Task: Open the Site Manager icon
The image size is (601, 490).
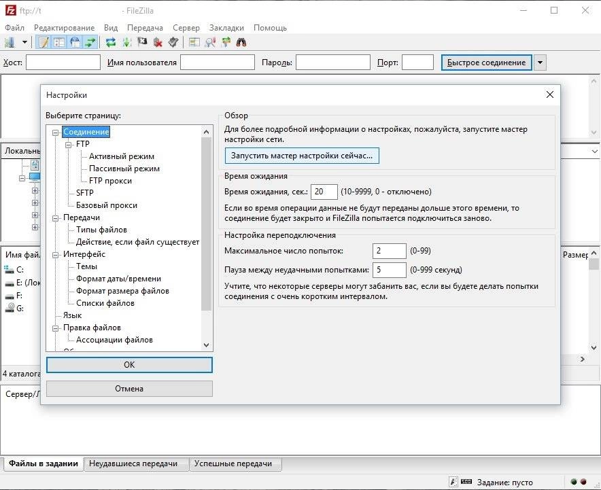Action: (x=10, y=42)
